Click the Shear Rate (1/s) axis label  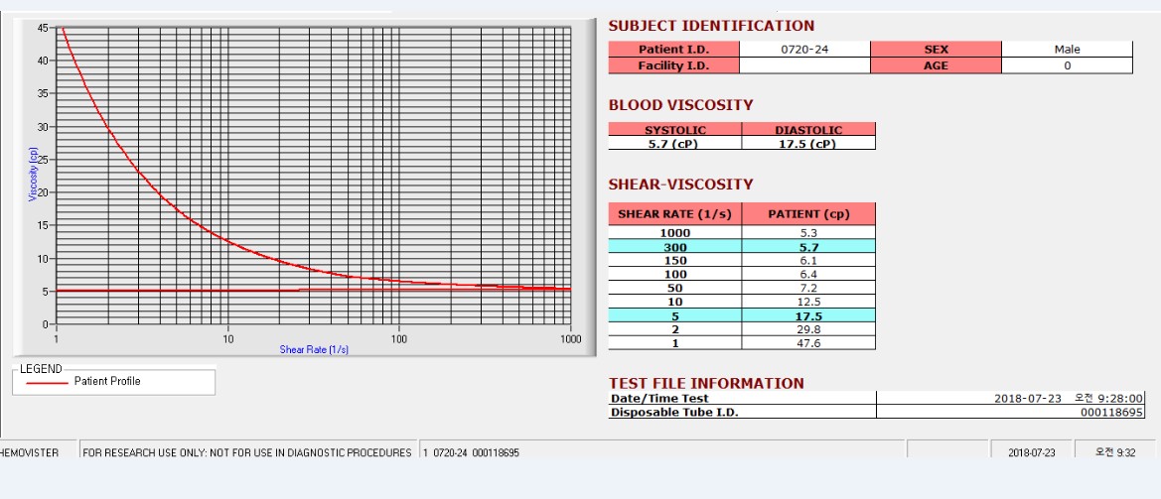pos(314,349)
